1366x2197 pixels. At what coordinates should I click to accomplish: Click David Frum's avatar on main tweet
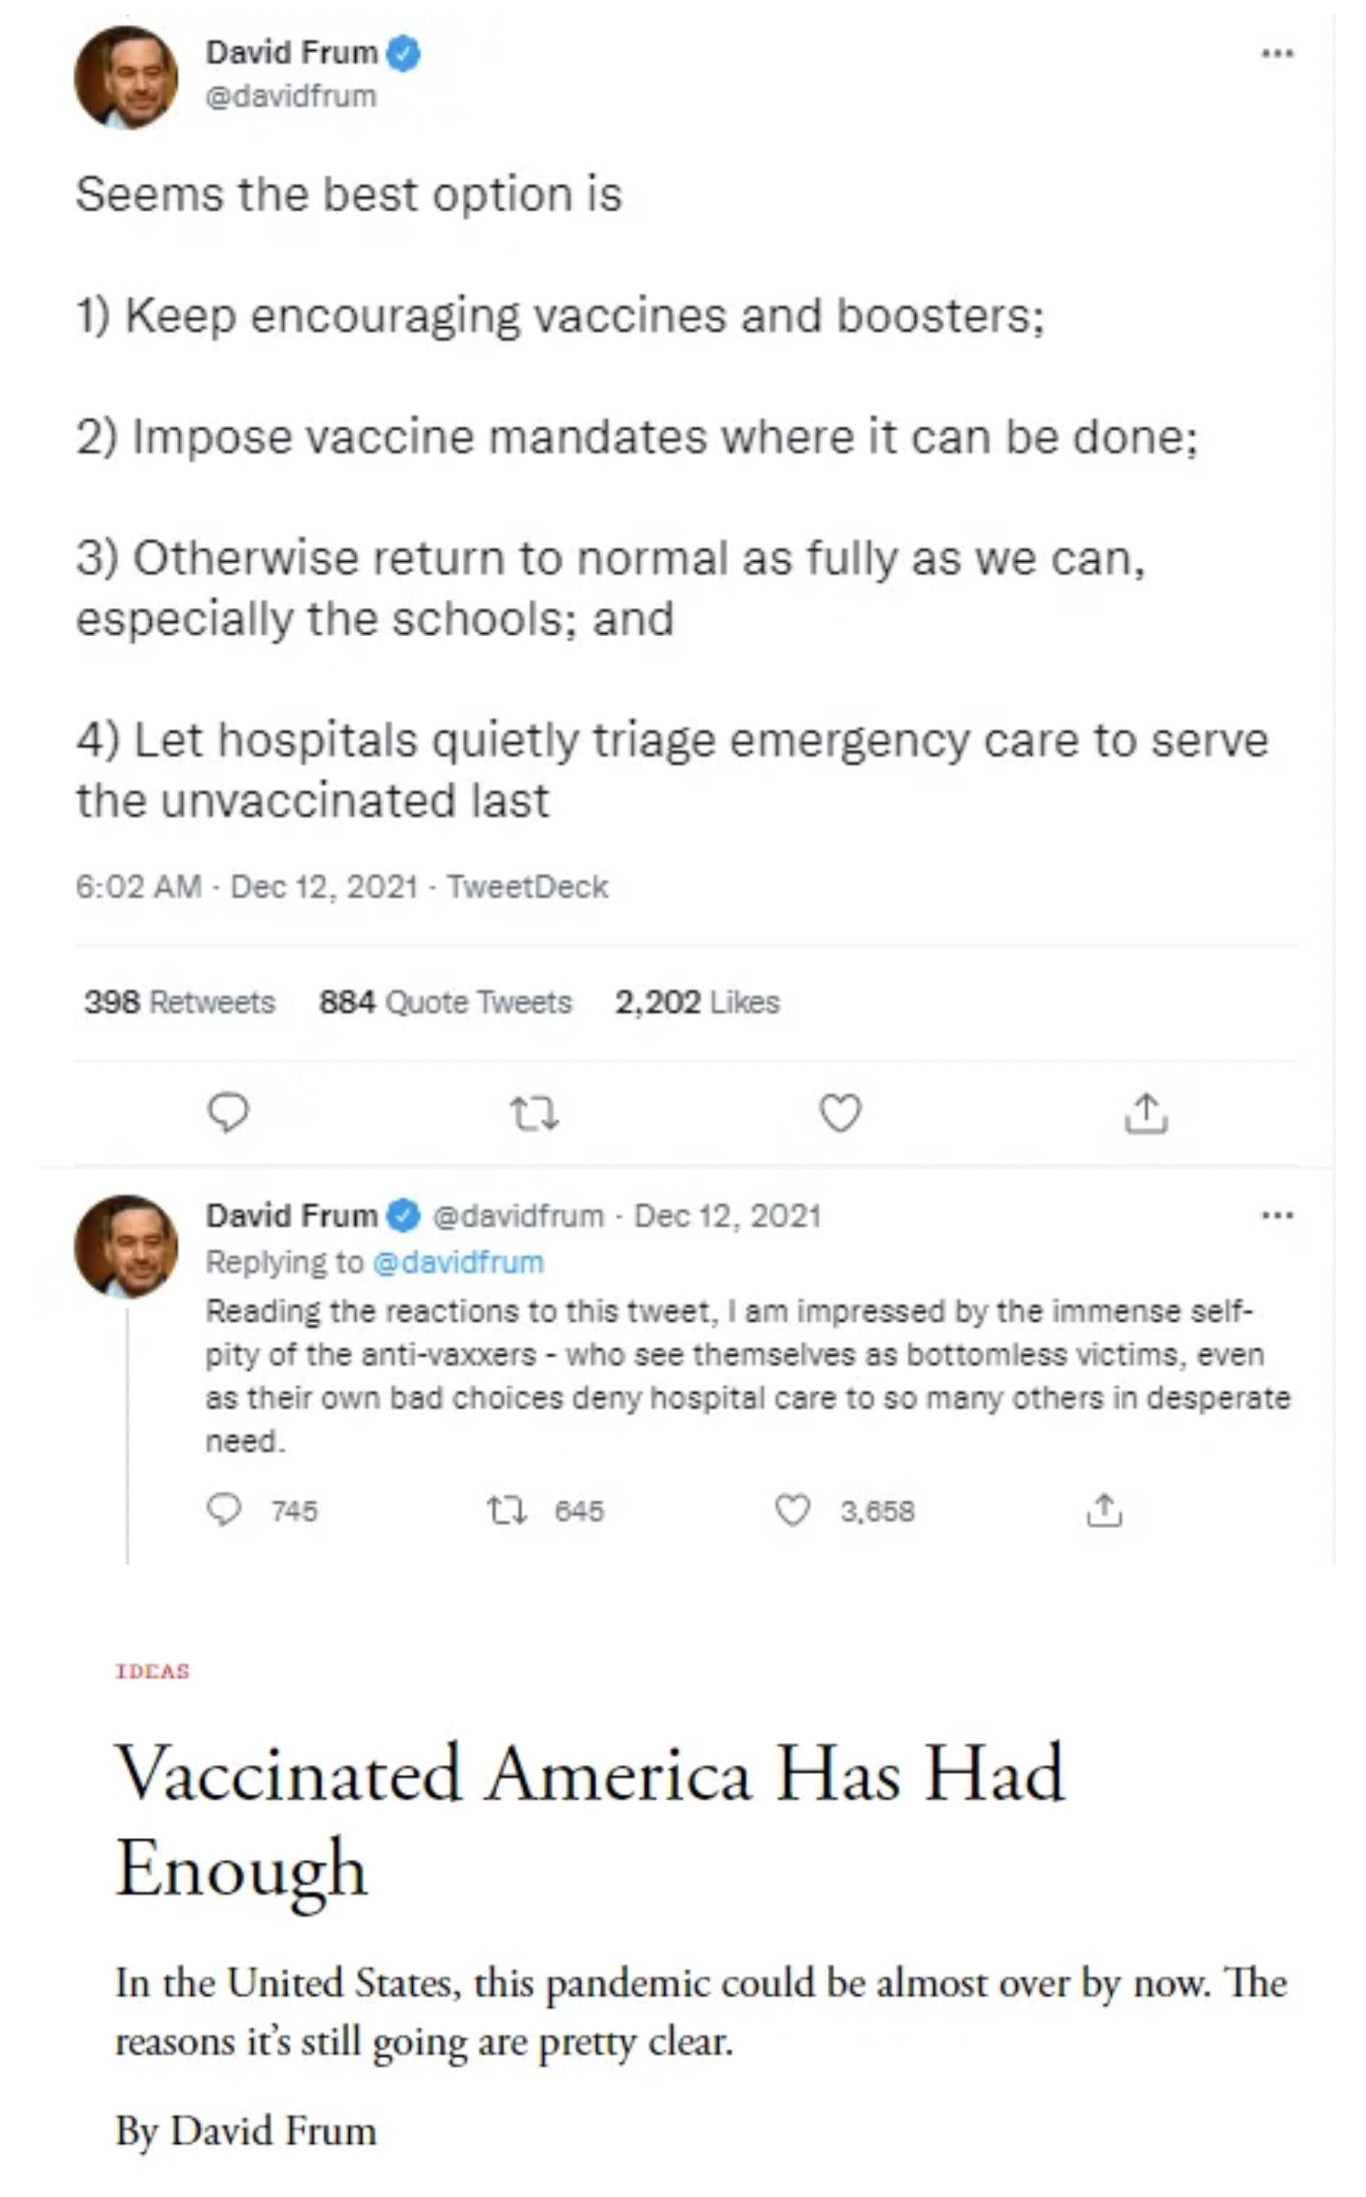[125, 77]
